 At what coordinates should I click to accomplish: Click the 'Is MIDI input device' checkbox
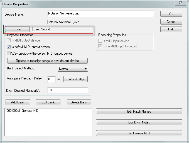[100, 41]
